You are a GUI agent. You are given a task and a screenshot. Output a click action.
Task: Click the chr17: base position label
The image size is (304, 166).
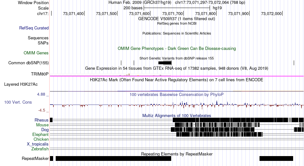(x=43, y=13)
